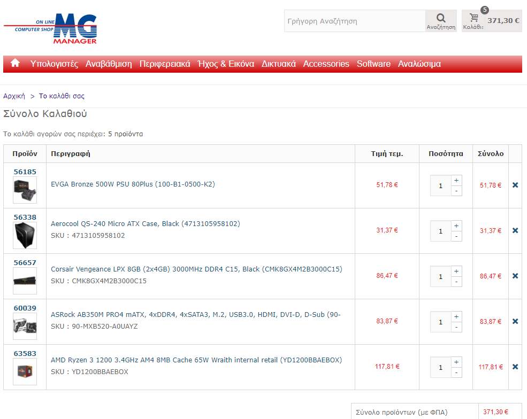
Task: Click product code 60039
Action: click(x=25, y=308)
